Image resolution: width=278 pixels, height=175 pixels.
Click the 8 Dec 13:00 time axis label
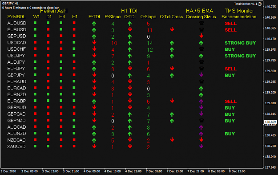tap(237, 171)
